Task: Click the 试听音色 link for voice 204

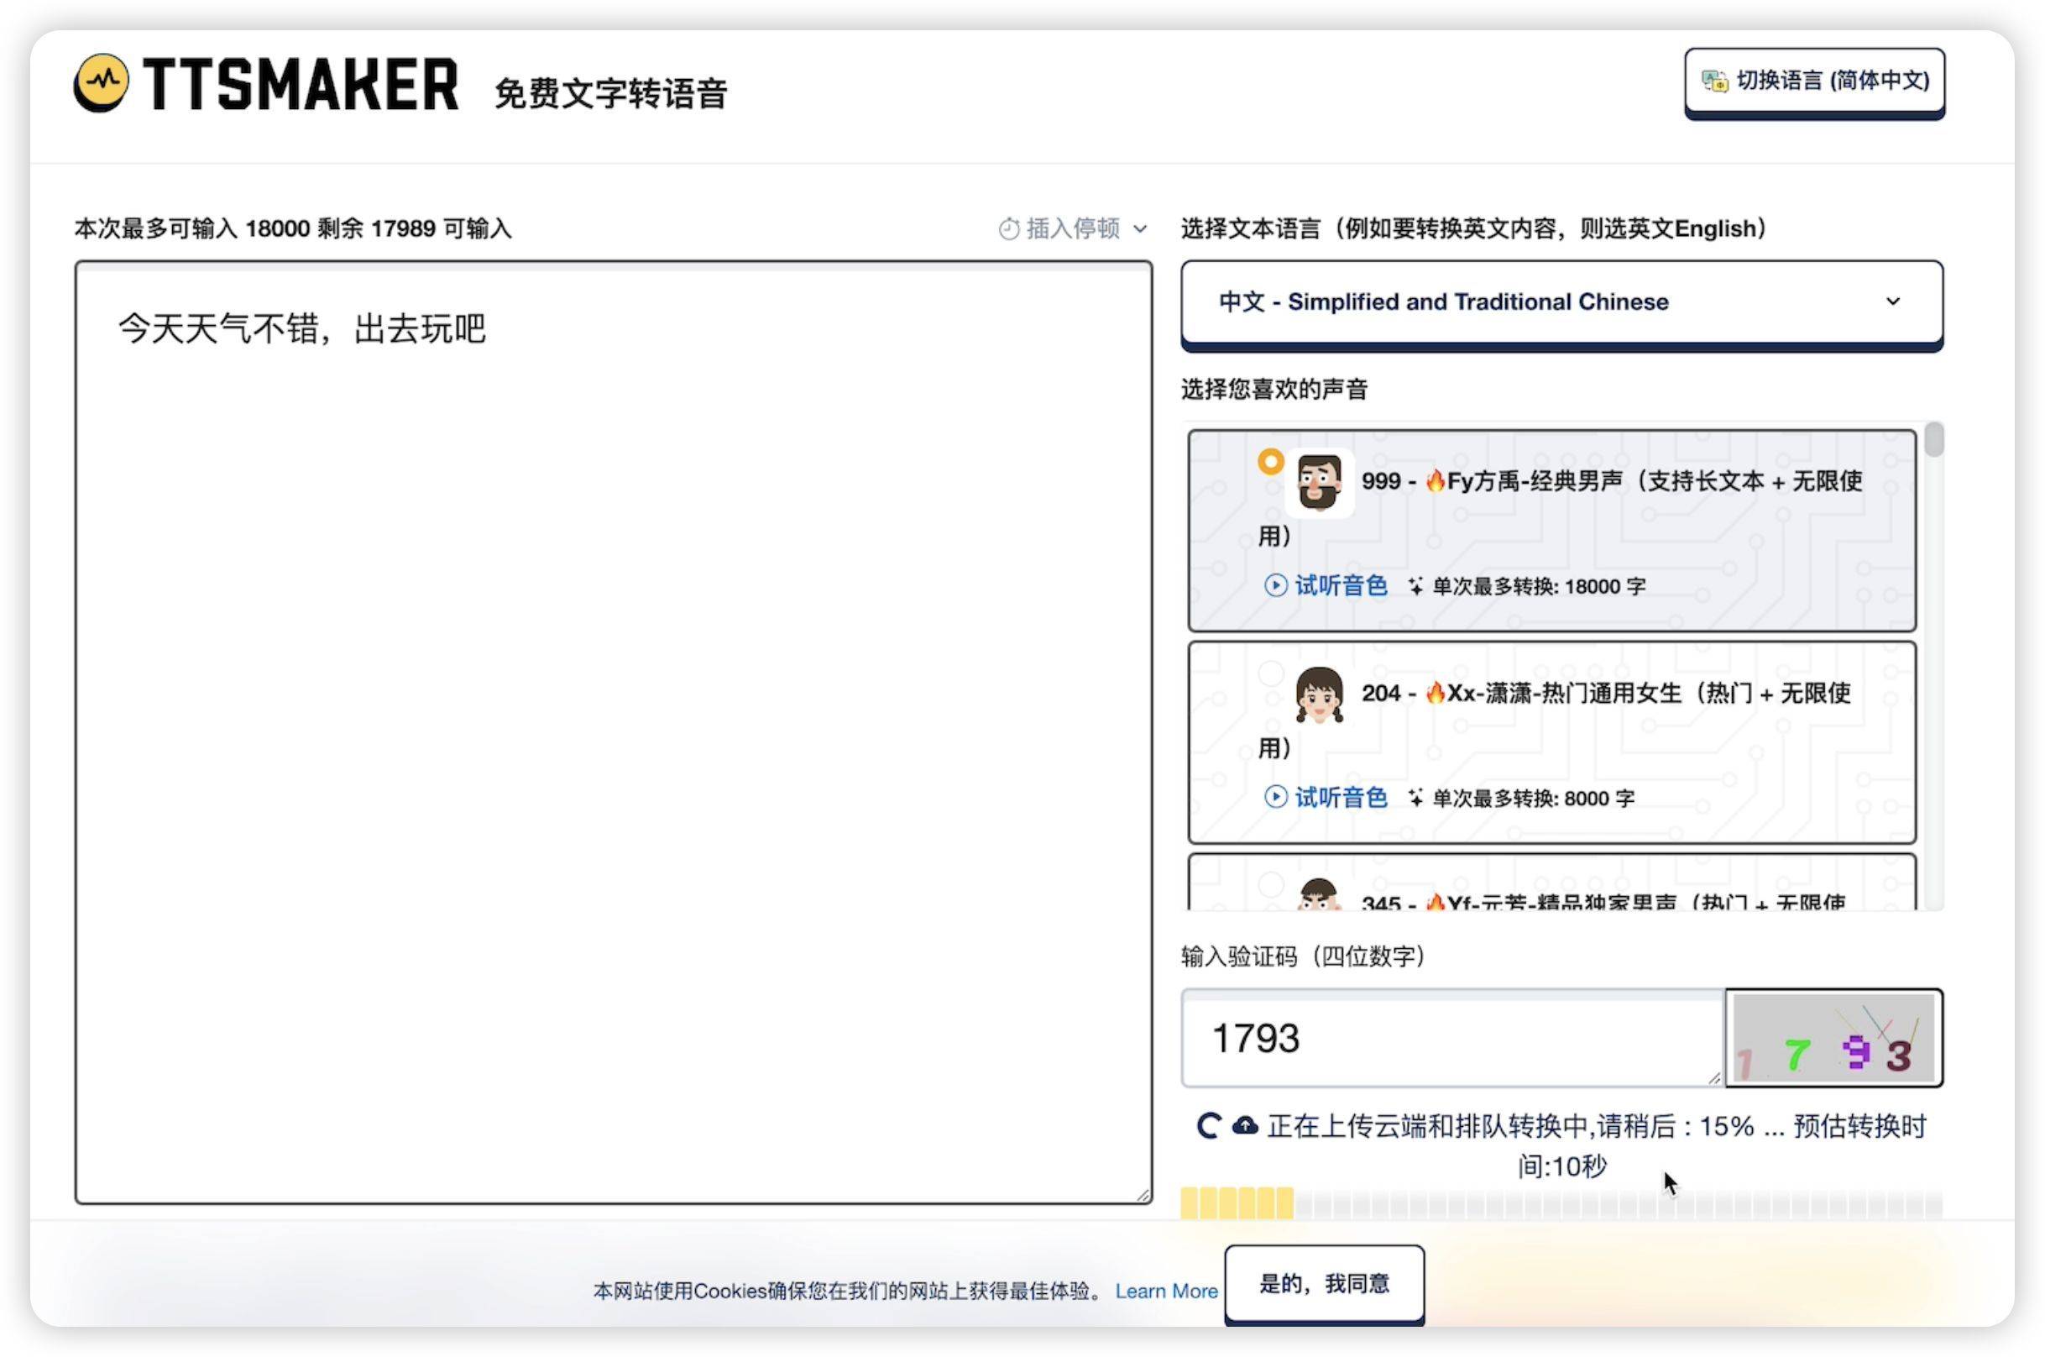Action: (1340, 797)
